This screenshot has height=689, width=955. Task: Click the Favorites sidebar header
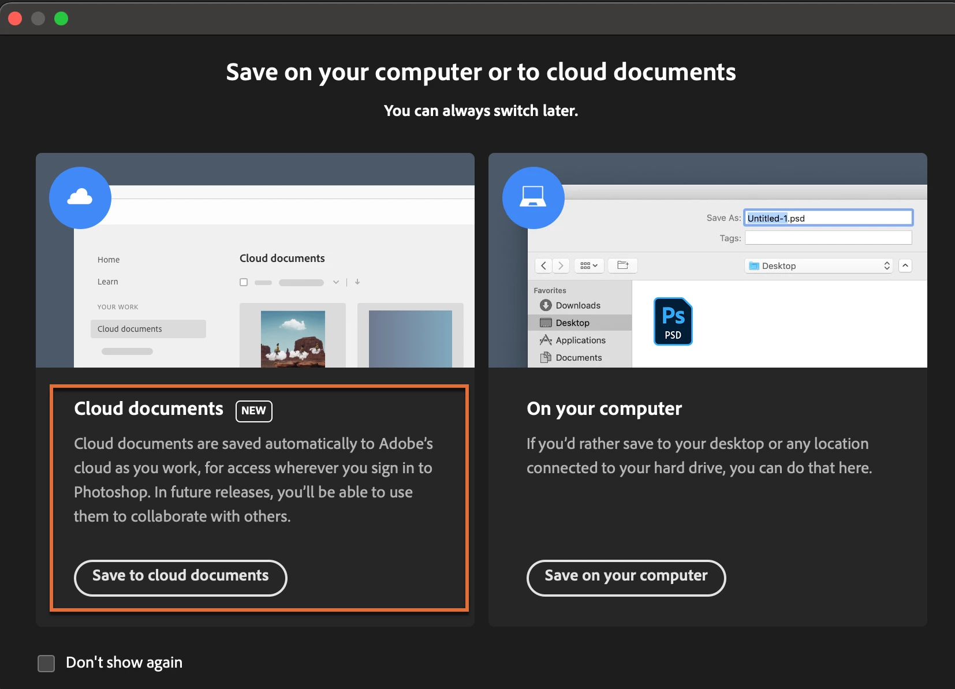click(550, 290)
